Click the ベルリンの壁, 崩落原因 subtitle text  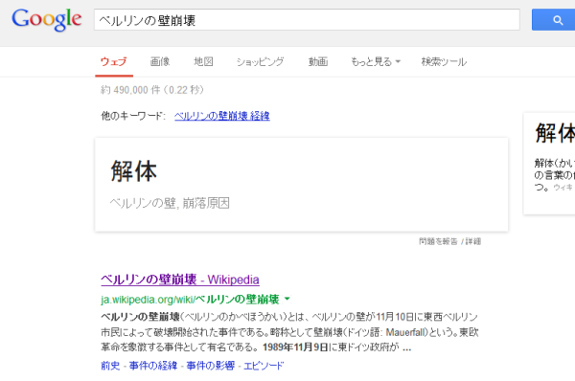[x=170, y=203]
